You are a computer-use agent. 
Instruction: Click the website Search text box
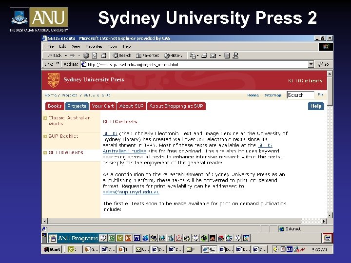pos(300,95)
